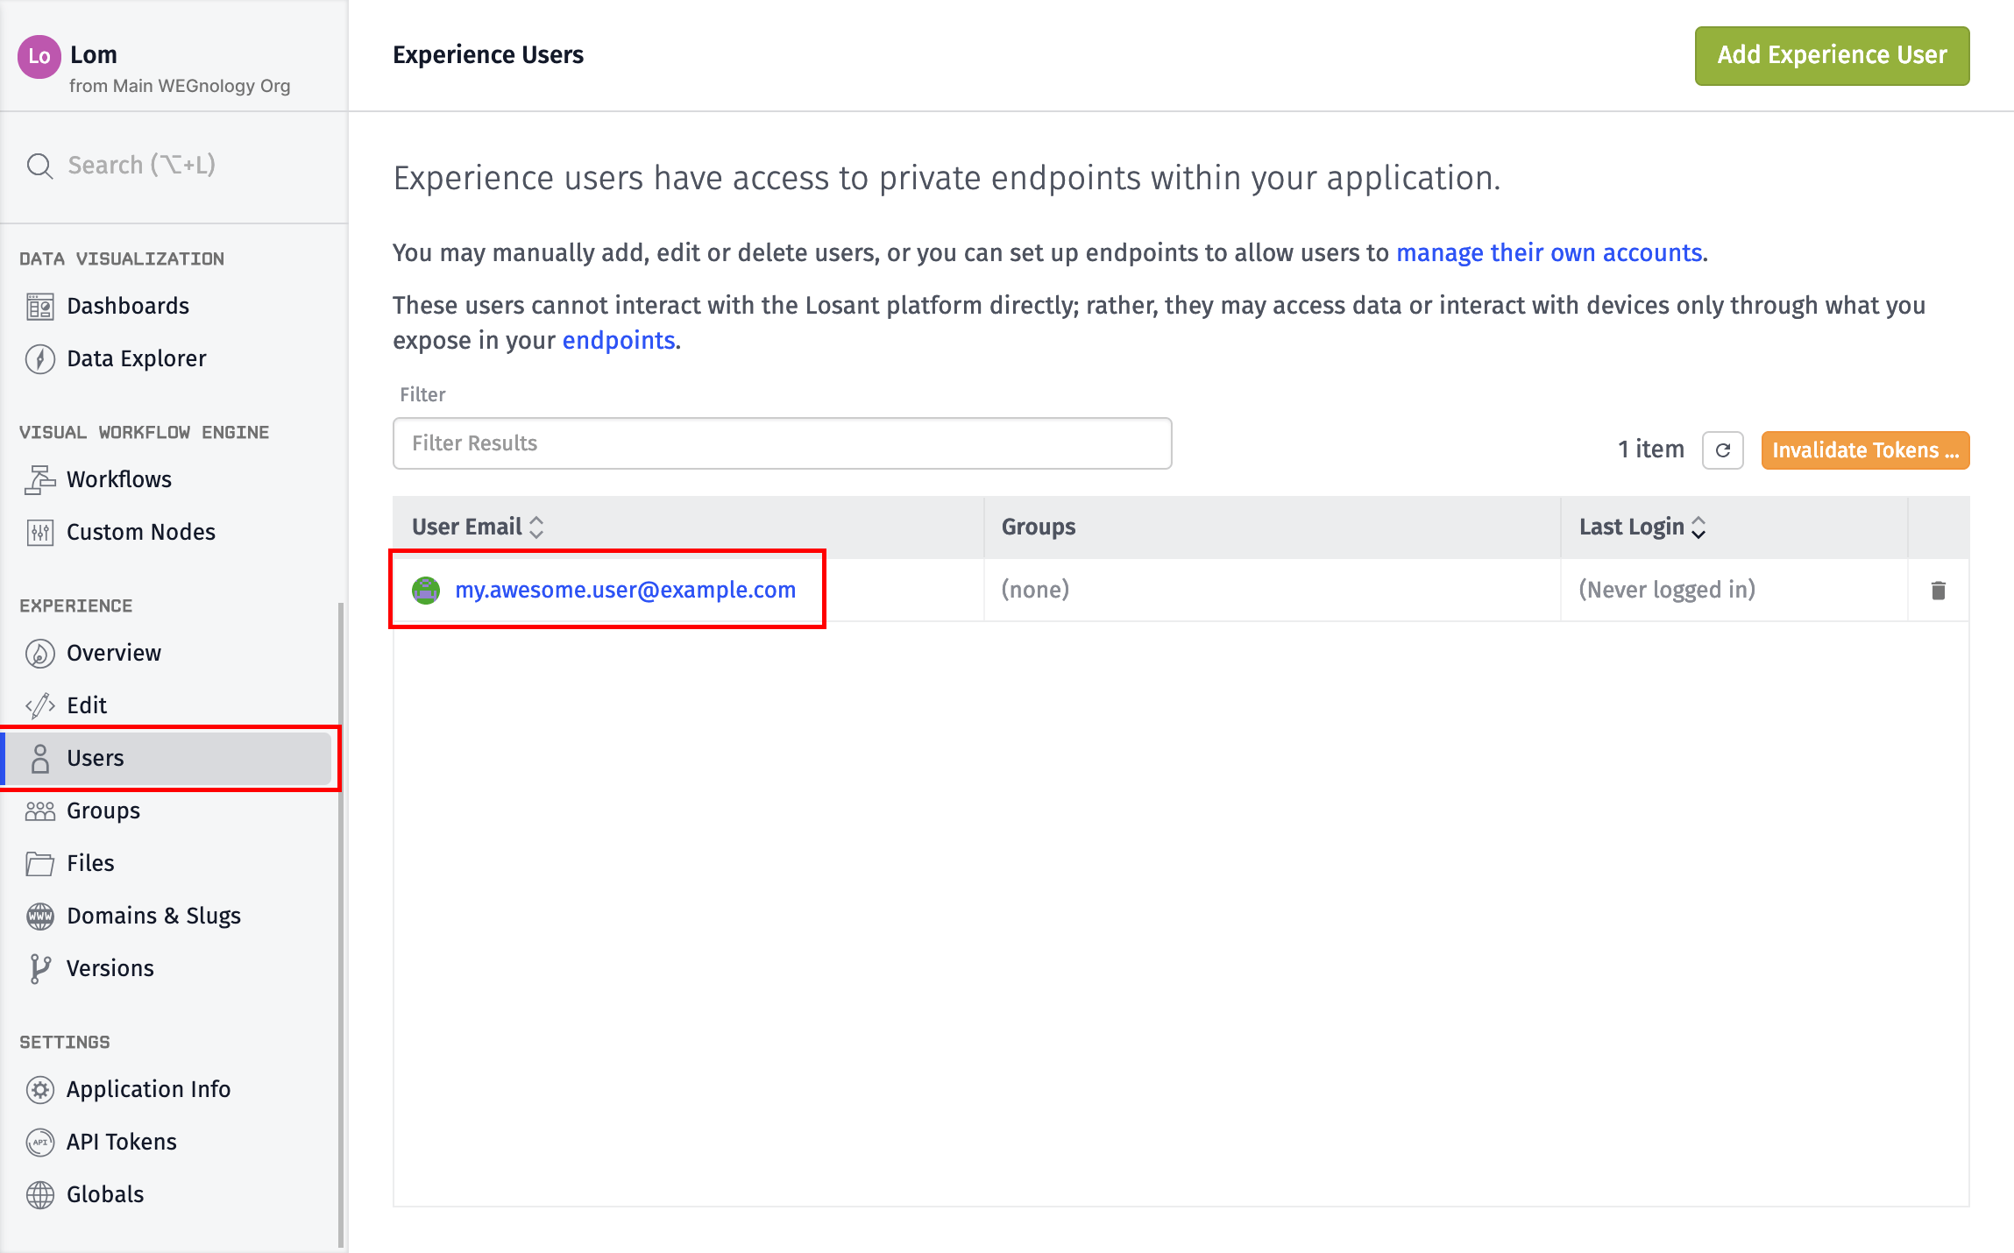
Task: Click the Files folder icon
Action: (39, 864)
